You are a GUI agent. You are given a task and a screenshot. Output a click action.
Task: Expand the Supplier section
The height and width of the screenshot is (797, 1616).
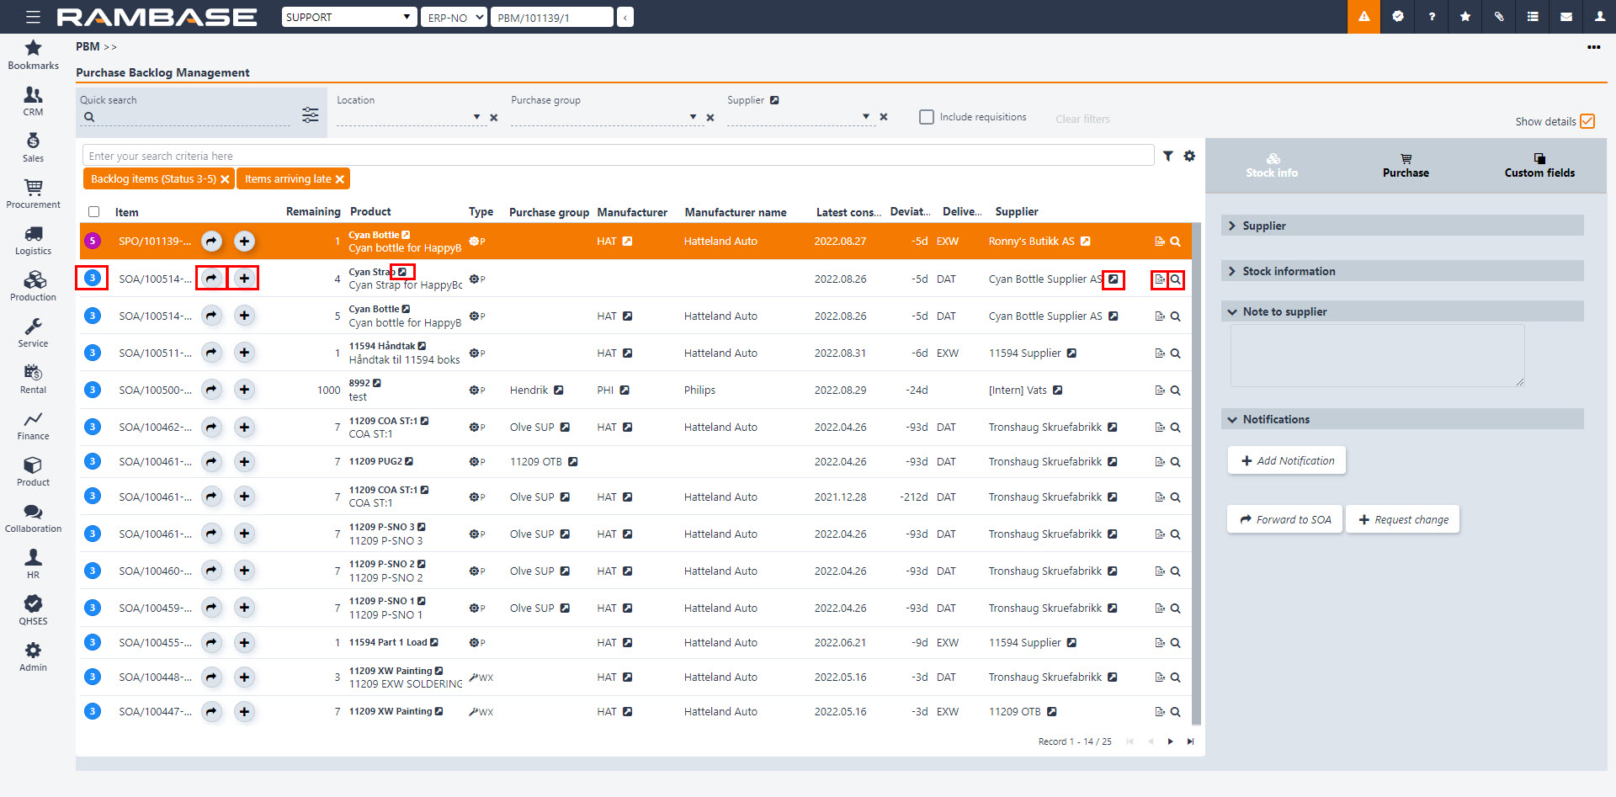[x=1264, y=226]
